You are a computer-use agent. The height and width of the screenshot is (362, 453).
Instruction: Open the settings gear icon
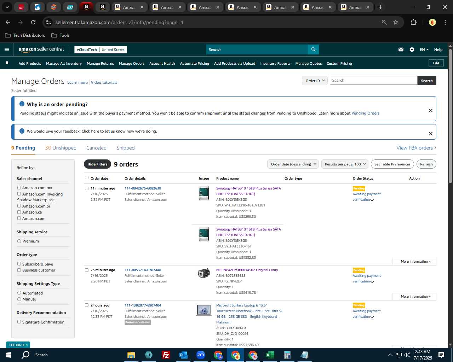(412, 49)
